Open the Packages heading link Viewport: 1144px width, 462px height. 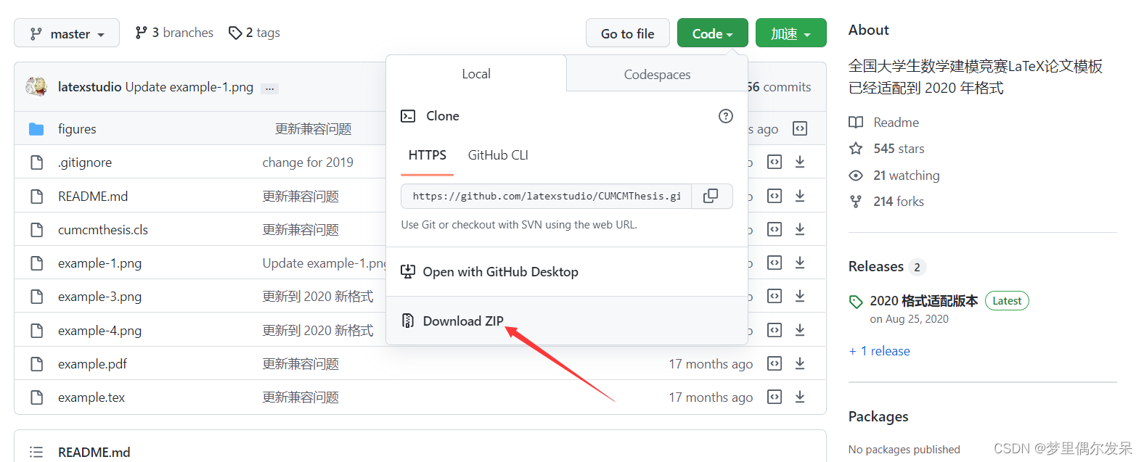878,416
